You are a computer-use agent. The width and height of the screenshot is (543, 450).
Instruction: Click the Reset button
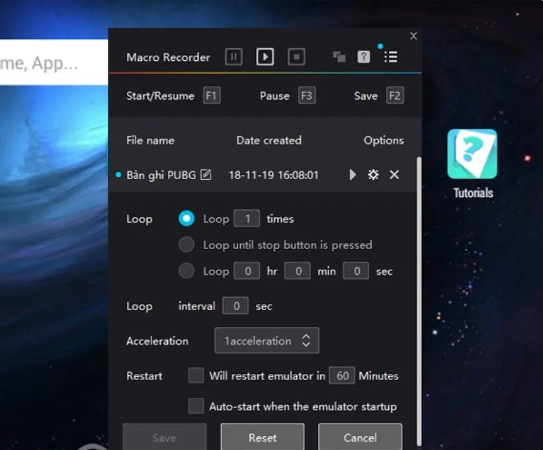(263, 437)
